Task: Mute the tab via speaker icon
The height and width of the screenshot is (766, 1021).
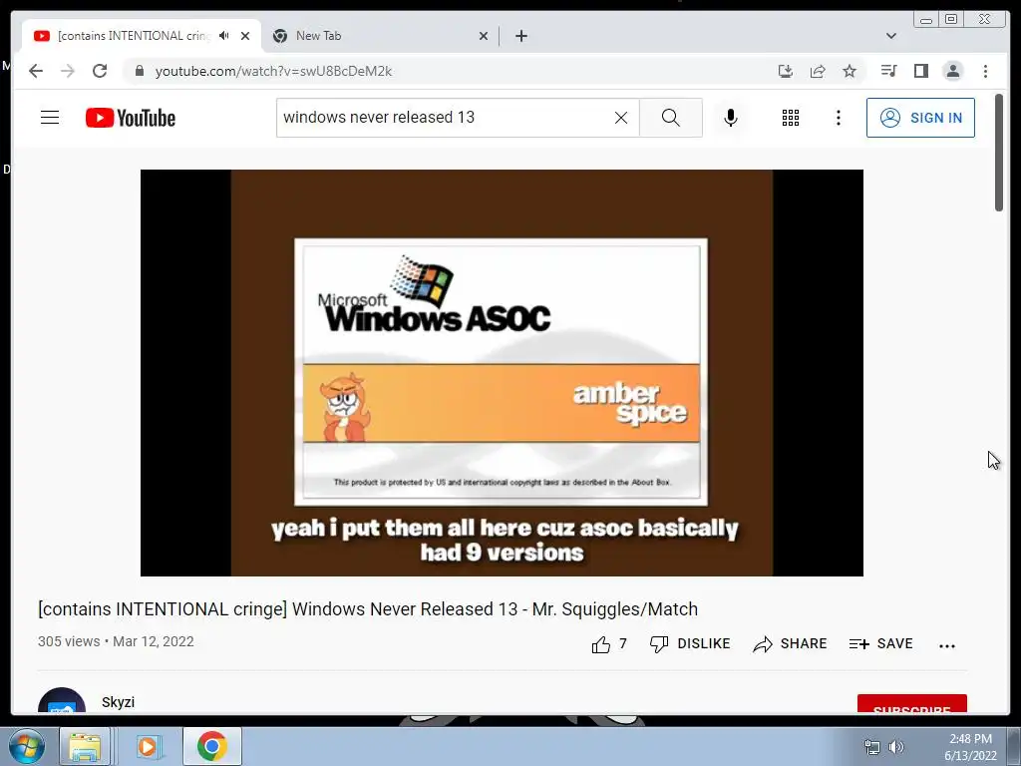Action: coord(224,36)
